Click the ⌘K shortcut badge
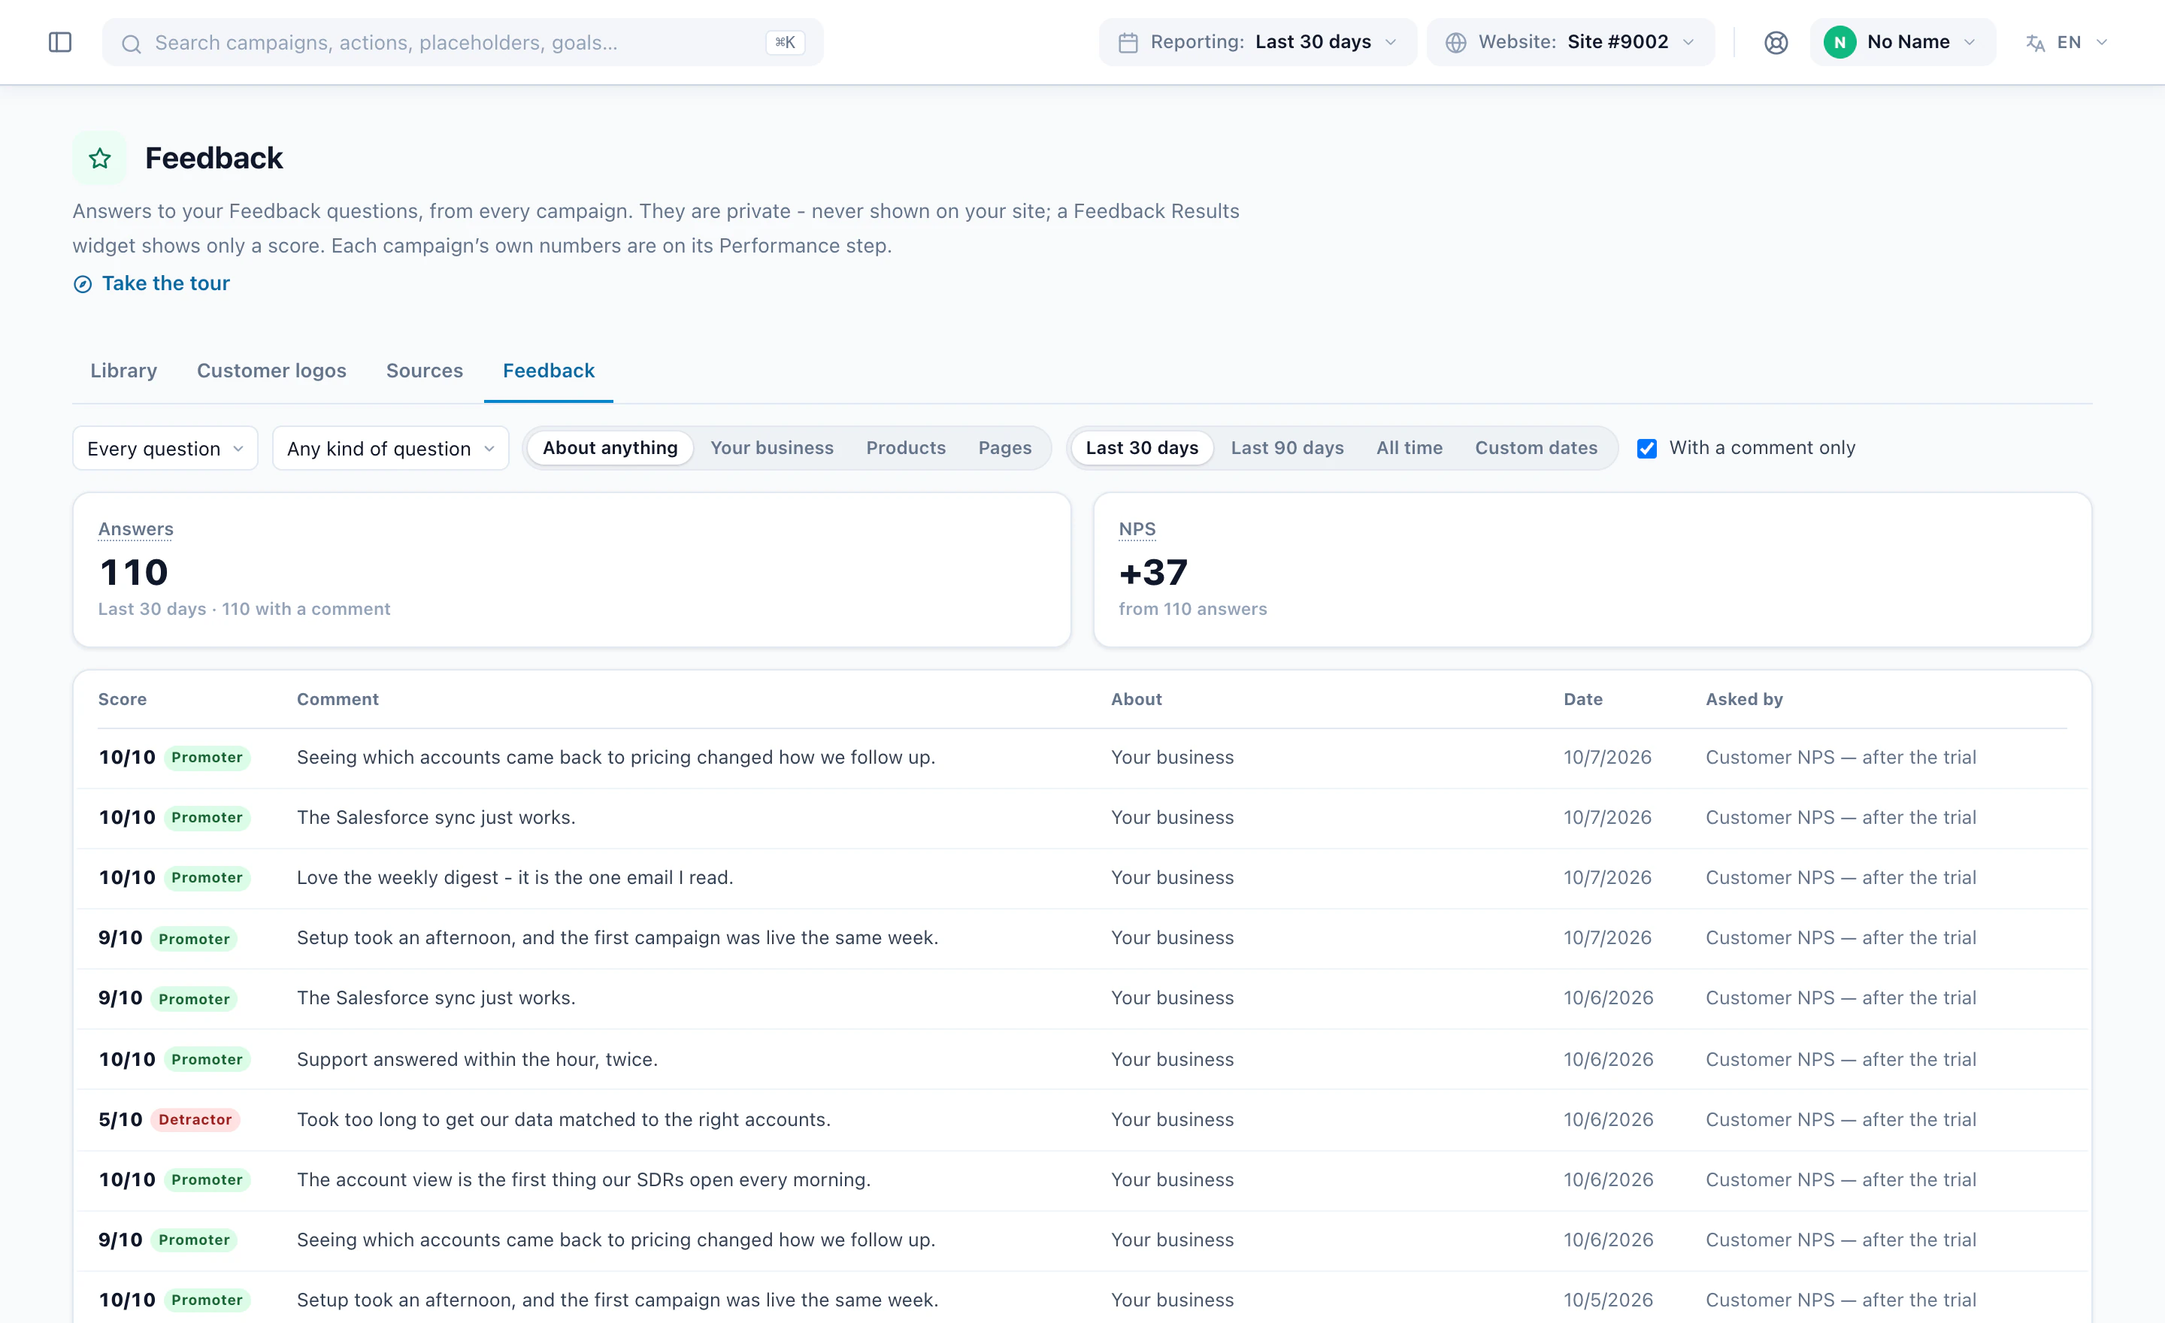 coord(785,42)
